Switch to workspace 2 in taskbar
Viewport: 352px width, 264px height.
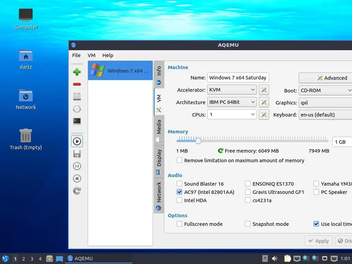24,259
